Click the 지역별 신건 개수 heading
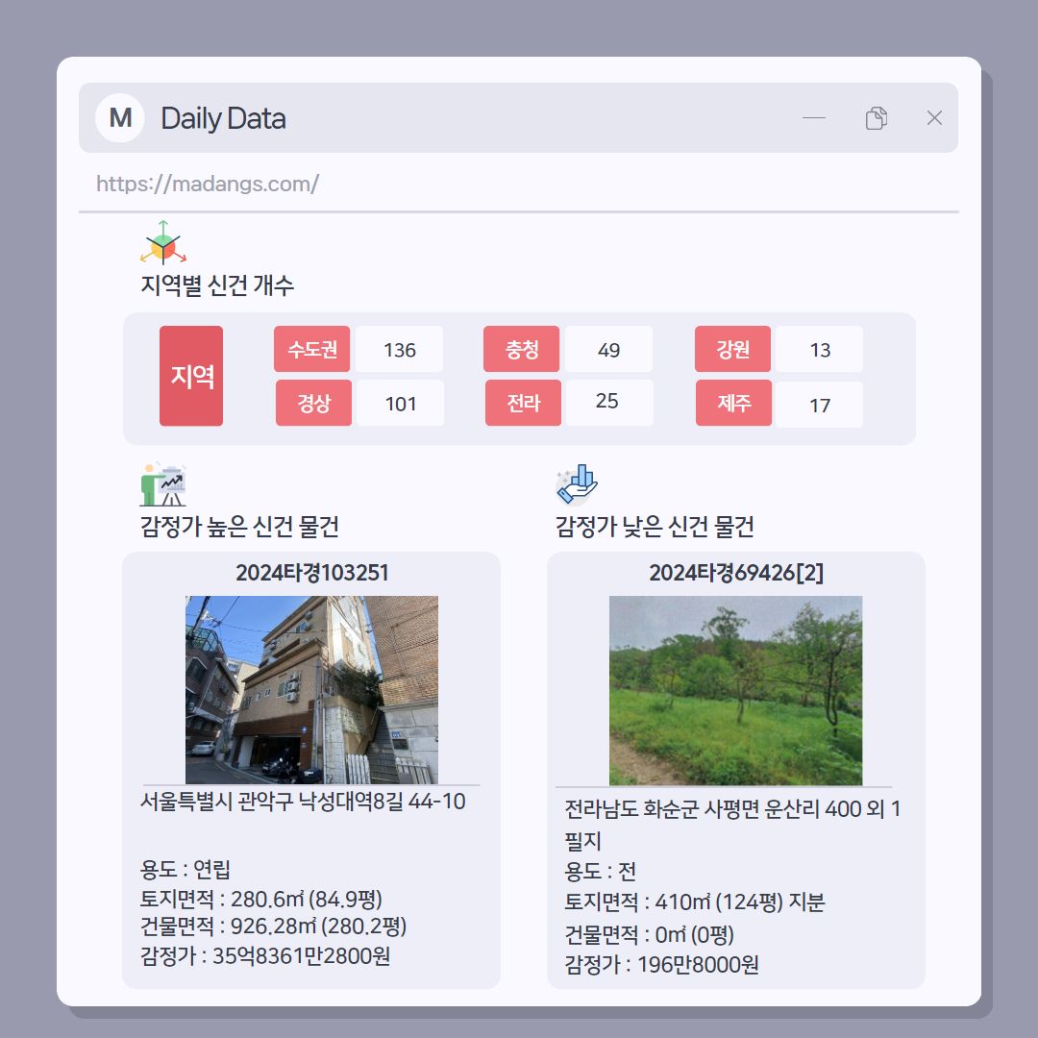 [x=217, y=285]
